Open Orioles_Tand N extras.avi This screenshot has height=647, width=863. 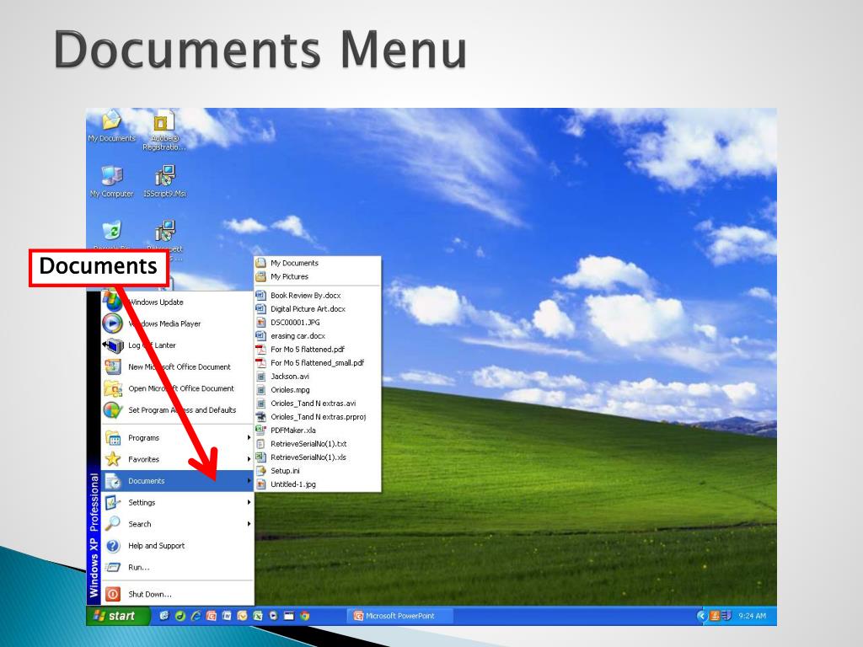(x=318, y=404)
